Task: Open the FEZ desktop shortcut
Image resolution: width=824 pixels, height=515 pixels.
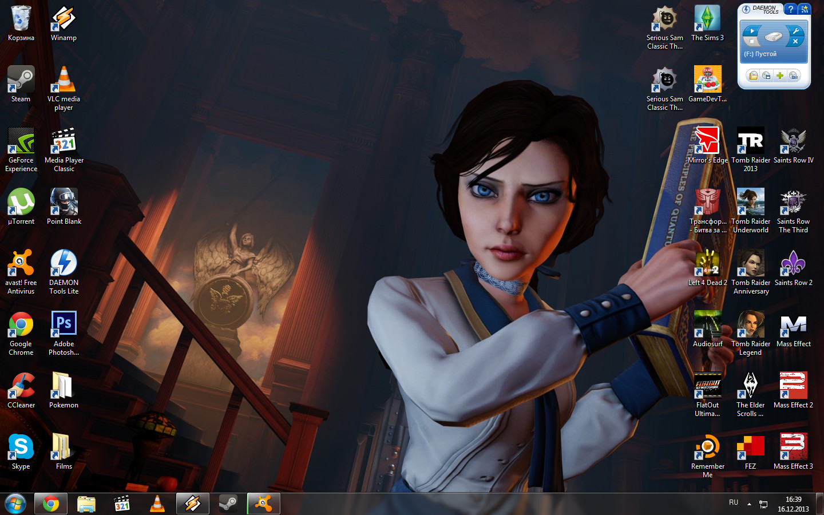Action: (x=750, y=452)
